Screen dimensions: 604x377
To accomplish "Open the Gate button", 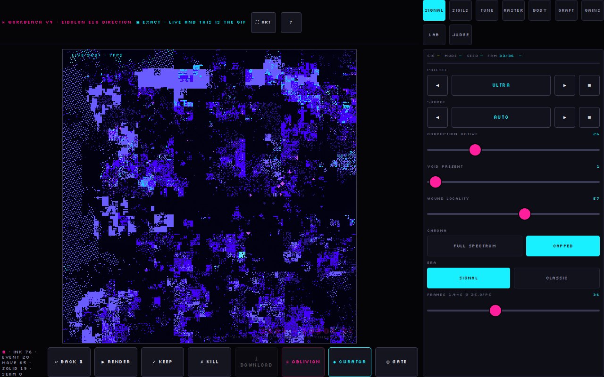I will 396,362.
